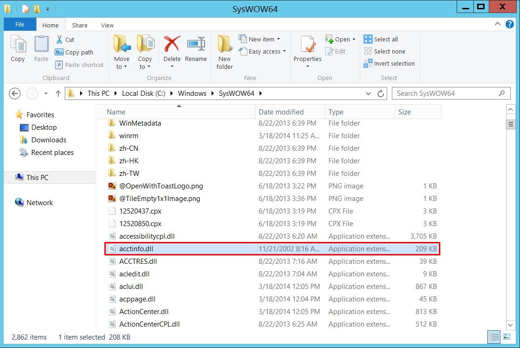Click Select none in the ribbon
520x348 pixels.
[384, 51]
